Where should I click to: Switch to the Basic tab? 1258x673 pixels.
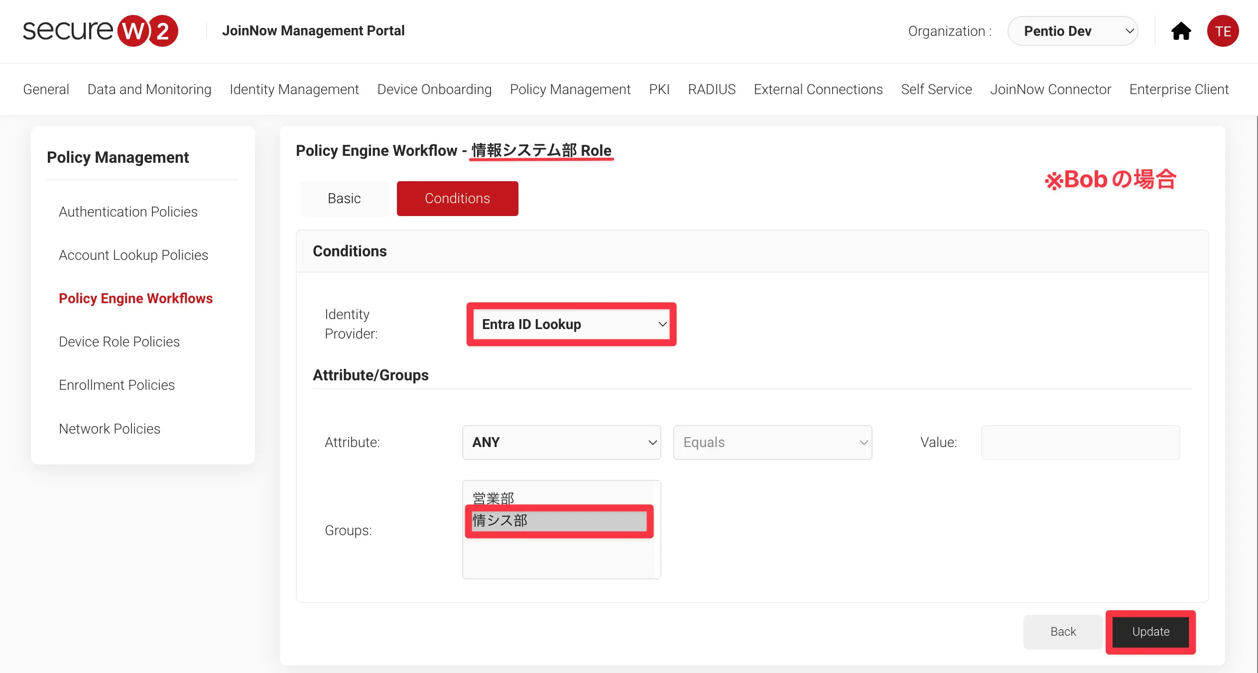click(344, 199)
